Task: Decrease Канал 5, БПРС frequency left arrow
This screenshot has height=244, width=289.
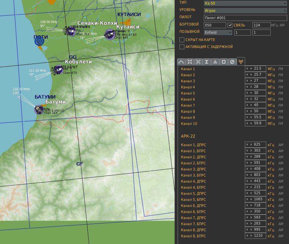Action: [247, 199]
